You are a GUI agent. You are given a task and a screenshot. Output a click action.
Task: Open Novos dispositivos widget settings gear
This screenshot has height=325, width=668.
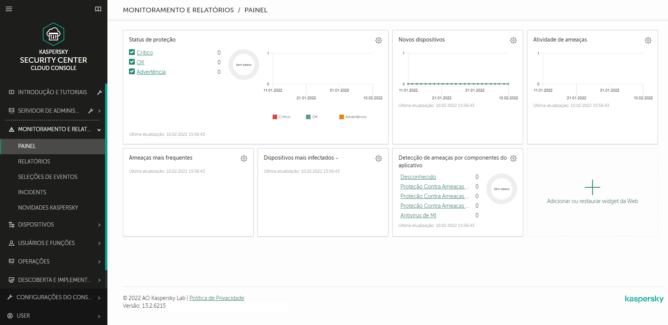513,40
